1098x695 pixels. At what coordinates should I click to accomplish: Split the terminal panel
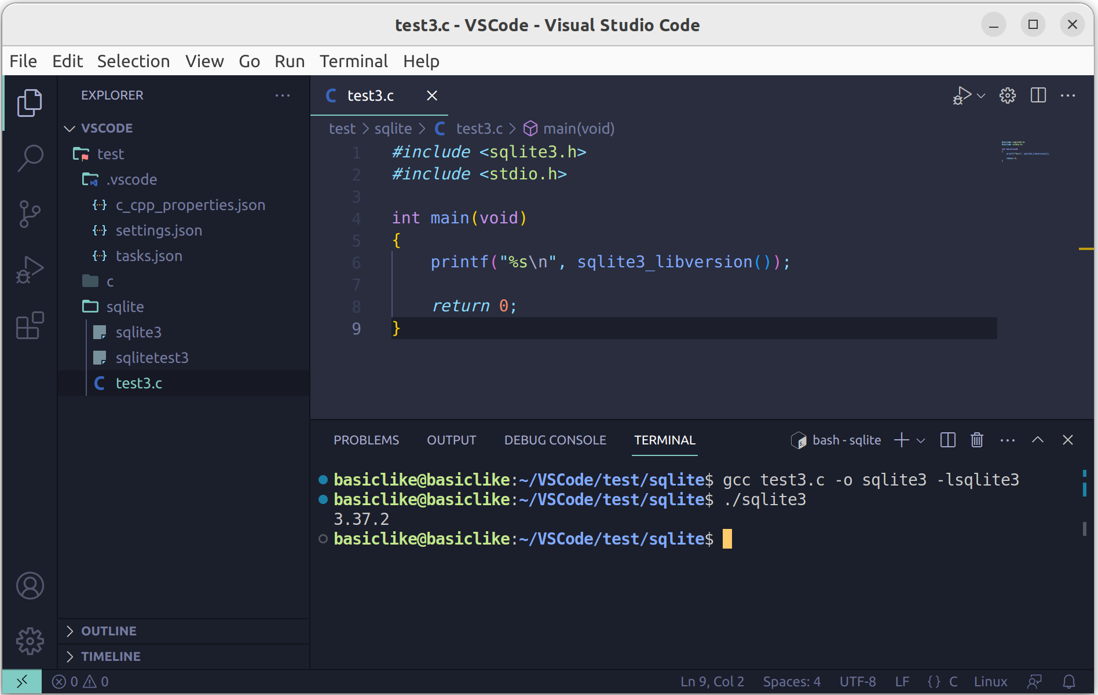pos(948,440)
